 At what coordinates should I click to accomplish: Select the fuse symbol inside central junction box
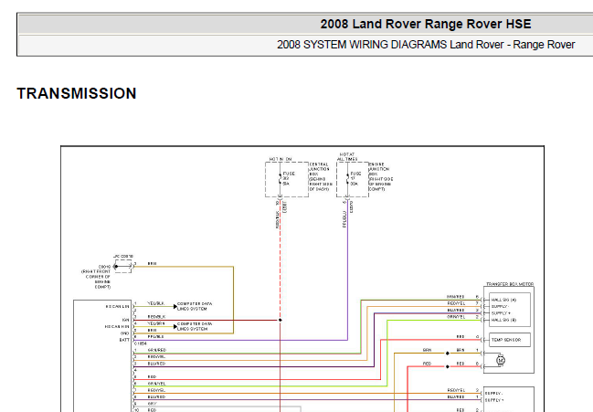tap(281, 179)
